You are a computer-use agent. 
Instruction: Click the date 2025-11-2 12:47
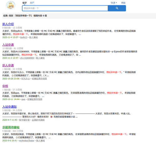[10, 58]
